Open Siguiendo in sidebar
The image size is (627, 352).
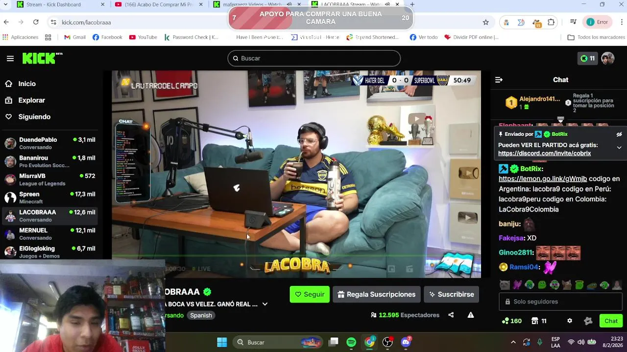(27, 117)
